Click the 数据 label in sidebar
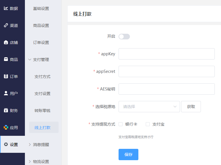 click(x=14, y=9)
